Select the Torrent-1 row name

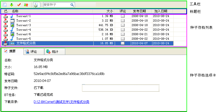[23, 16]
